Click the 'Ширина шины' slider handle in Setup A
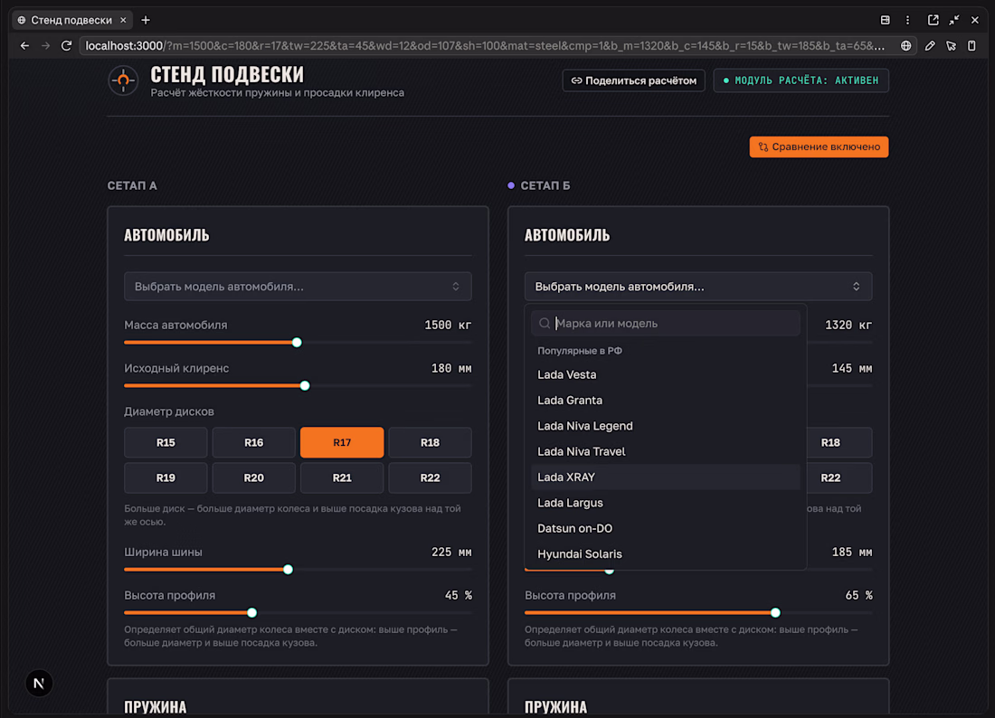The width and height of the screenshot is (995, 718). (x=288, y=570)
